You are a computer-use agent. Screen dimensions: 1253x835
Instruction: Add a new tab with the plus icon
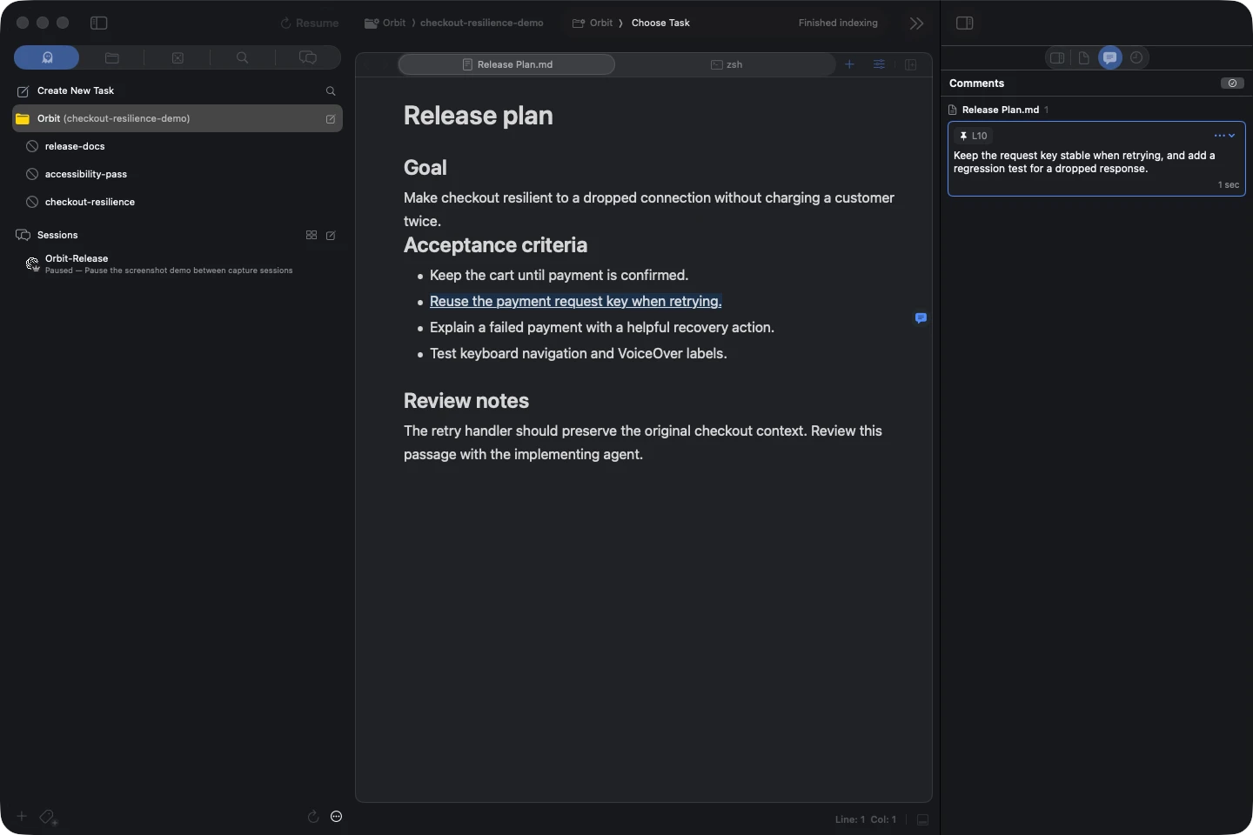pyautogui.click(x=849, y=64)
